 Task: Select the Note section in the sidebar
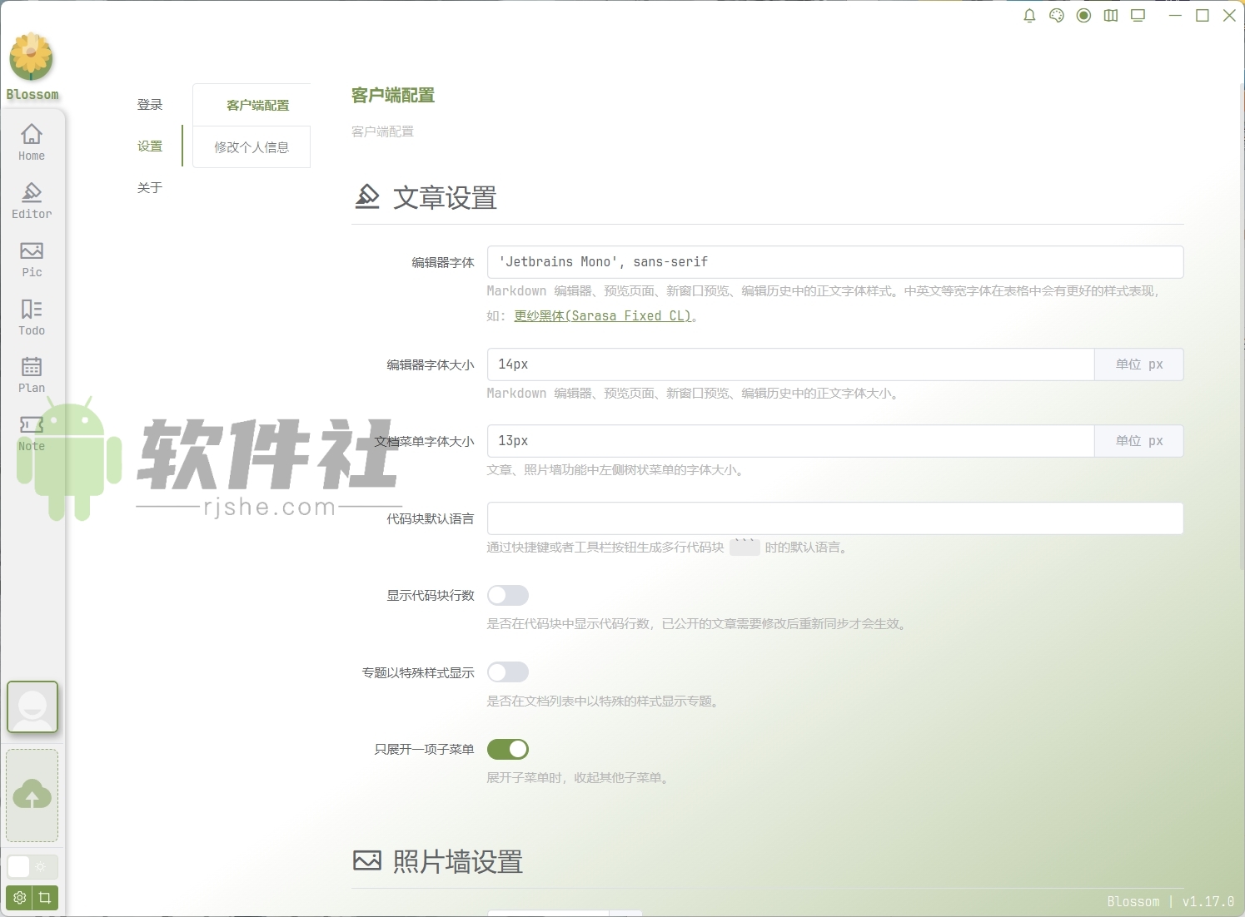pyautogui.click(x=31, y=431)
